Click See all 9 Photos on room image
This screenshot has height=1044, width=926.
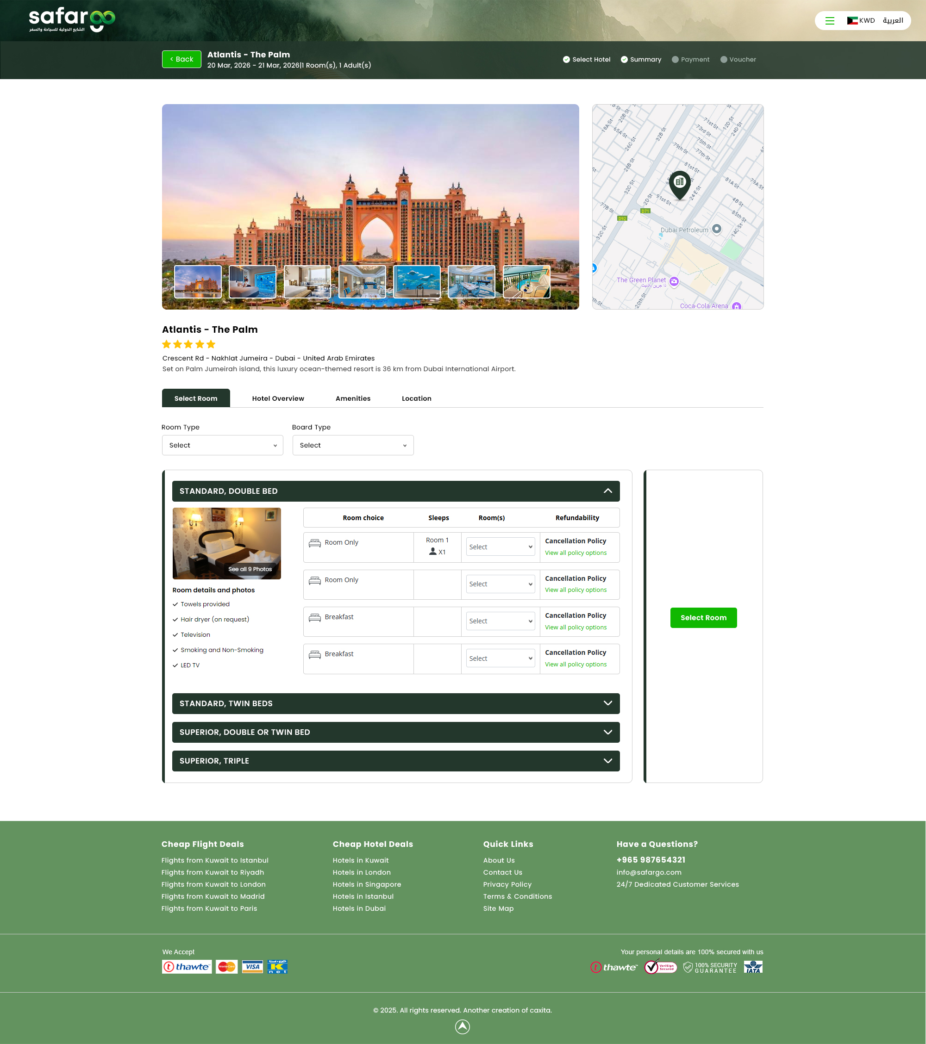(250, 569)
